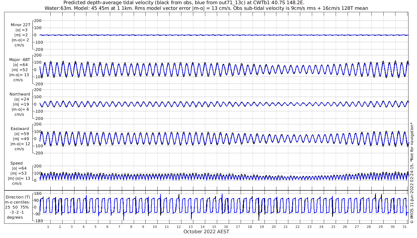Select the "Speed" panel label
The image size is (417, 238).
[x=16, y=163]
